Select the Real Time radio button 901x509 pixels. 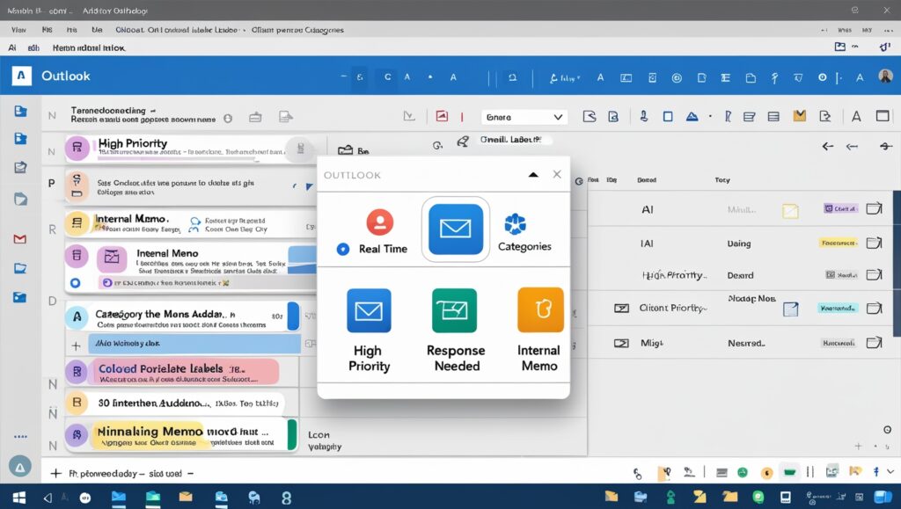click(x=343, y=249)
